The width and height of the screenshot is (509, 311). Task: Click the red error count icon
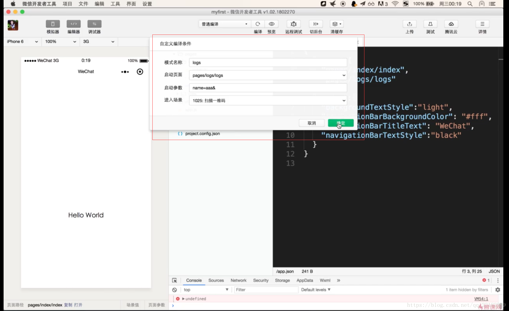tap(484, 280)
